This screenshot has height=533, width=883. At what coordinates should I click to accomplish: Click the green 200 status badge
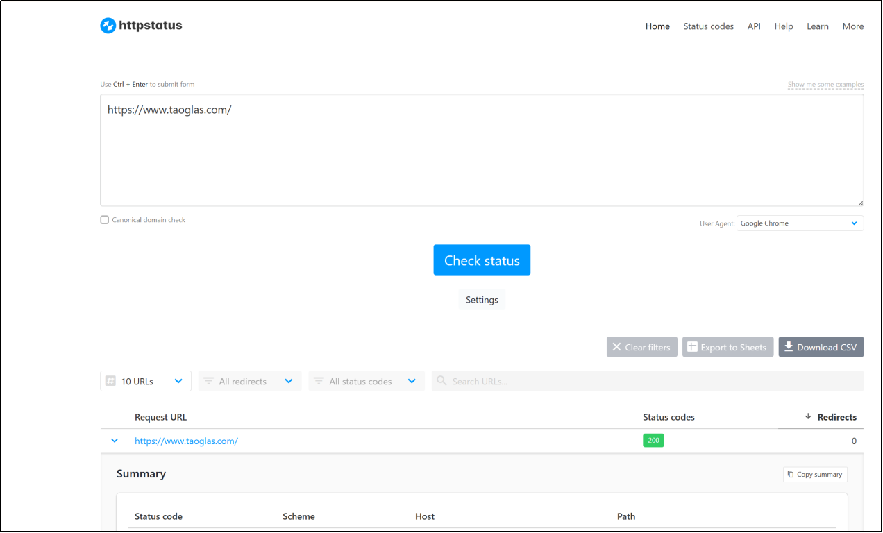click(653, 441)
